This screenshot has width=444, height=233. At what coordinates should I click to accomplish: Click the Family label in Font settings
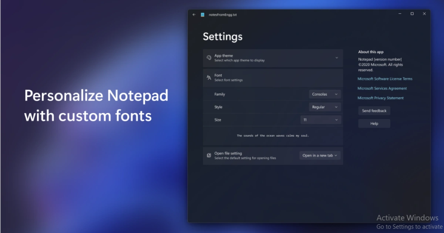[x=220, y=94]
